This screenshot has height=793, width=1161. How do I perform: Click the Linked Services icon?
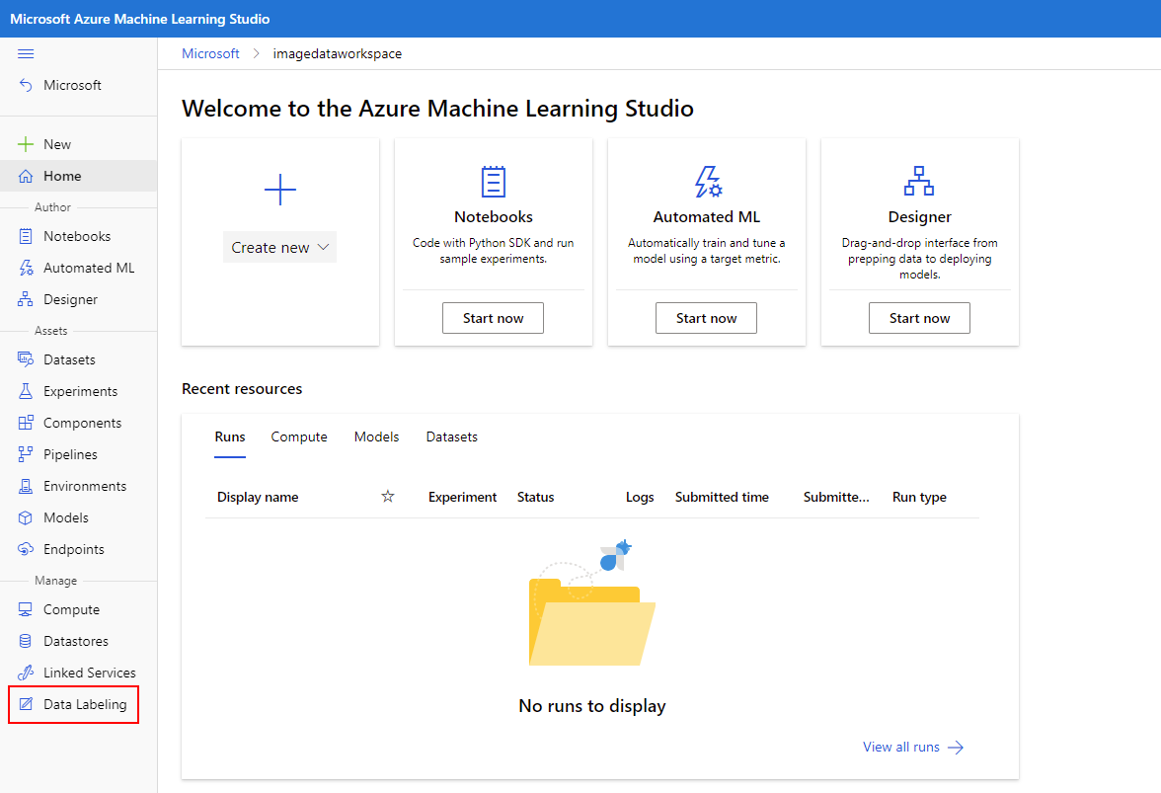pyautogui.click(x=26, y=673)
